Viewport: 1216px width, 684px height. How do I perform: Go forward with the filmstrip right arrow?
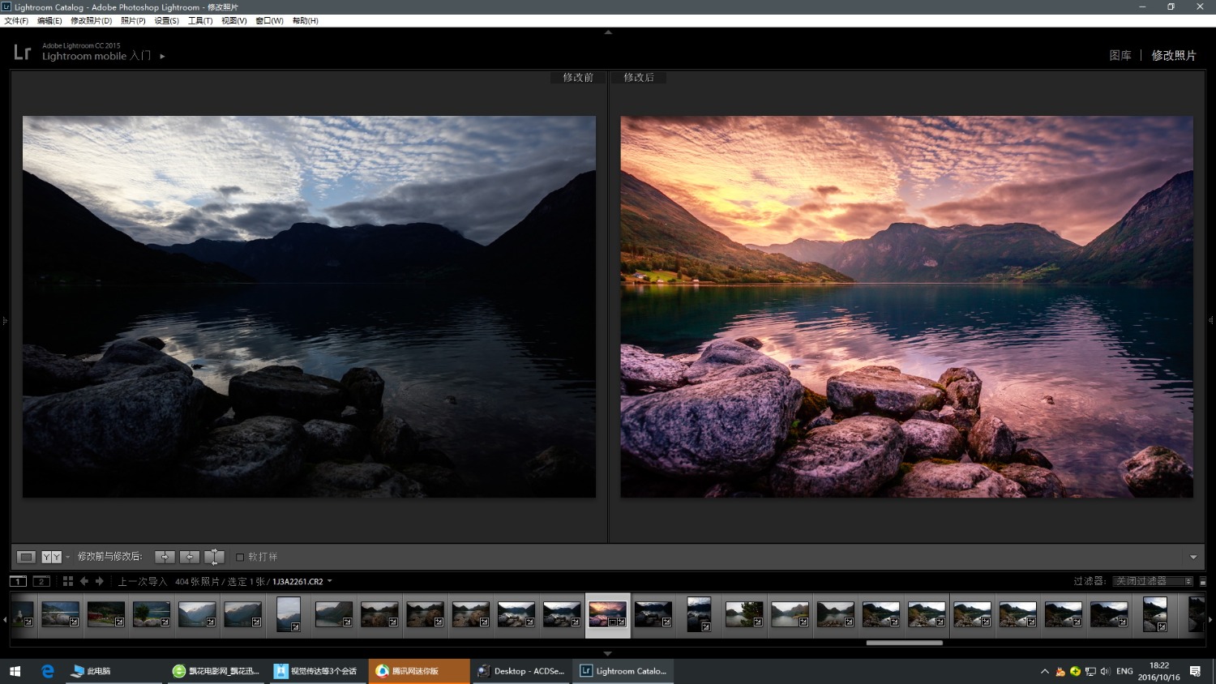point(100,581)
